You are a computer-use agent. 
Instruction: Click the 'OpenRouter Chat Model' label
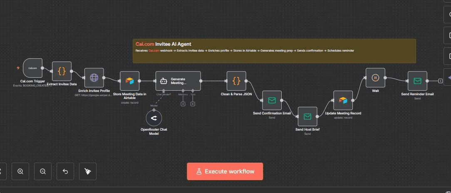154,131
